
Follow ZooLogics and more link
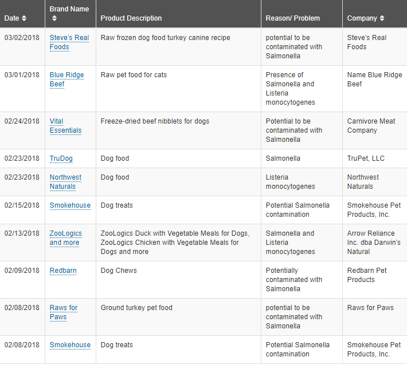(x=66, y=238)
